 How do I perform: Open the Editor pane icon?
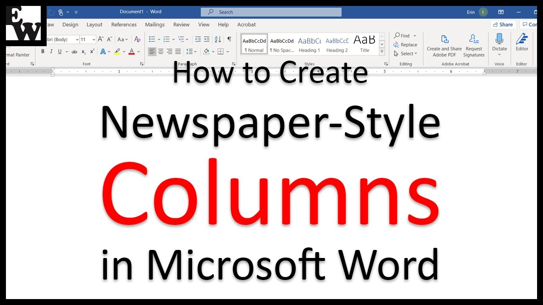click(522, 39)
